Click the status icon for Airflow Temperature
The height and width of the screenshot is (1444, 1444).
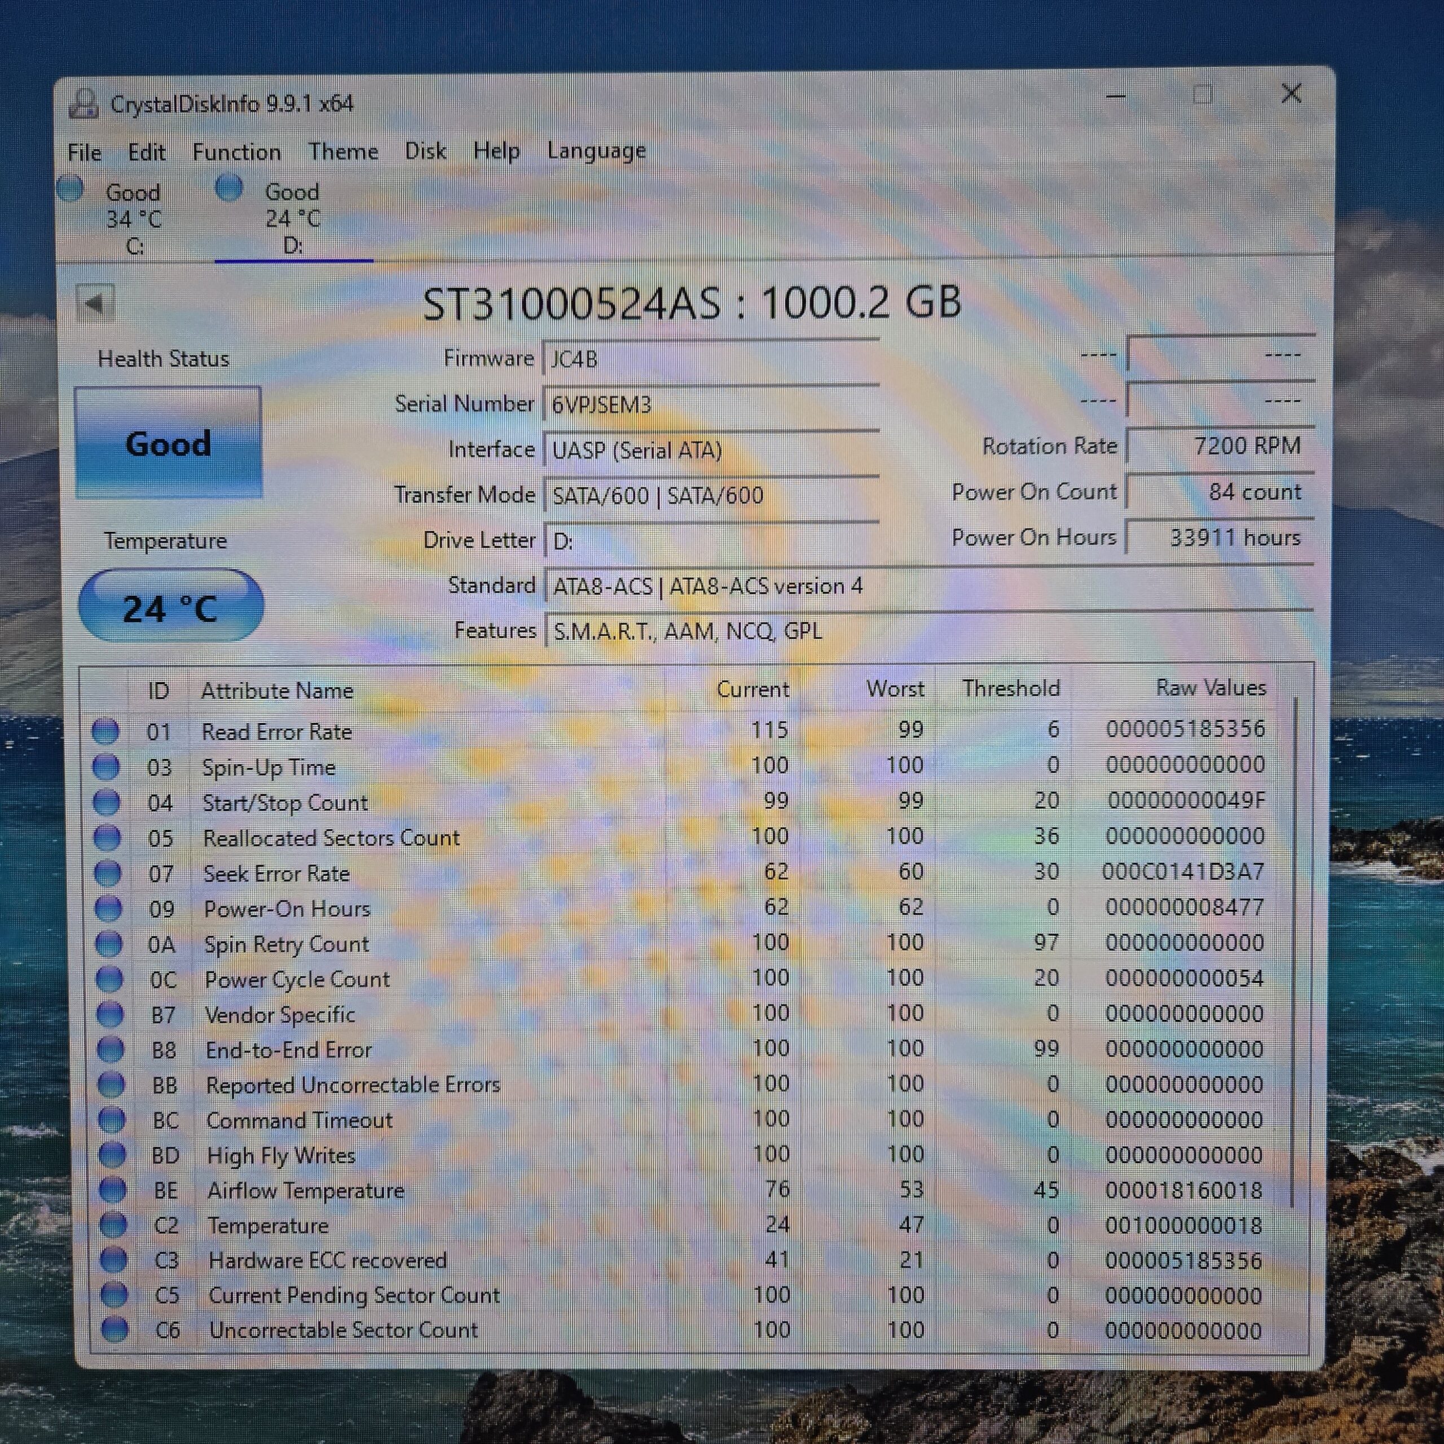[113, 1190]
